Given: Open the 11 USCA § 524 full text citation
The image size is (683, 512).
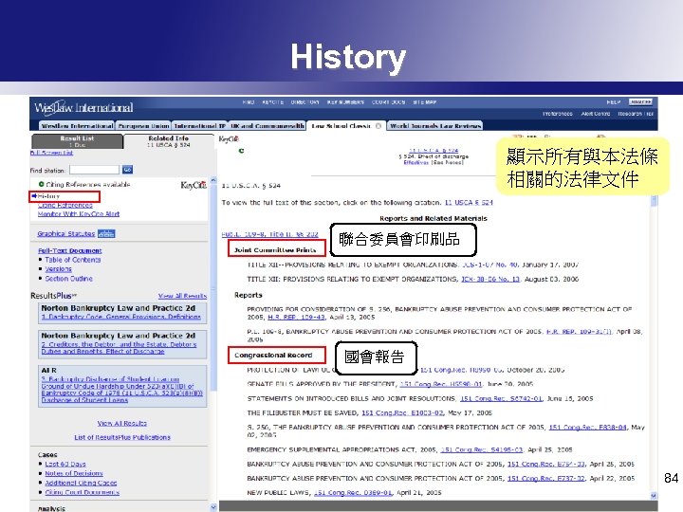Looking at the screenshot, I should tap(469, 203).
